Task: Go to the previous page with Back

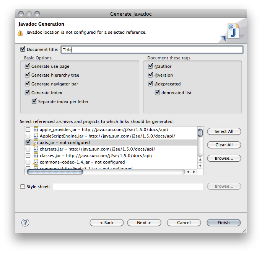Action: tap(107, 223)
